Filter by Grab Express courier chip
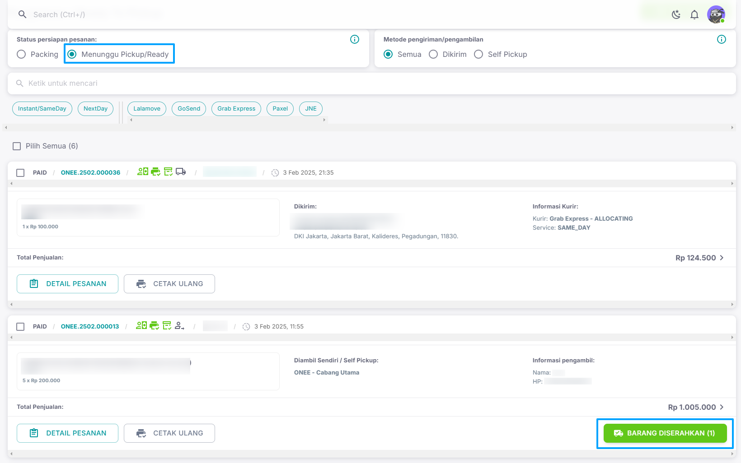 pyautogui.click(x=236, y=109)
